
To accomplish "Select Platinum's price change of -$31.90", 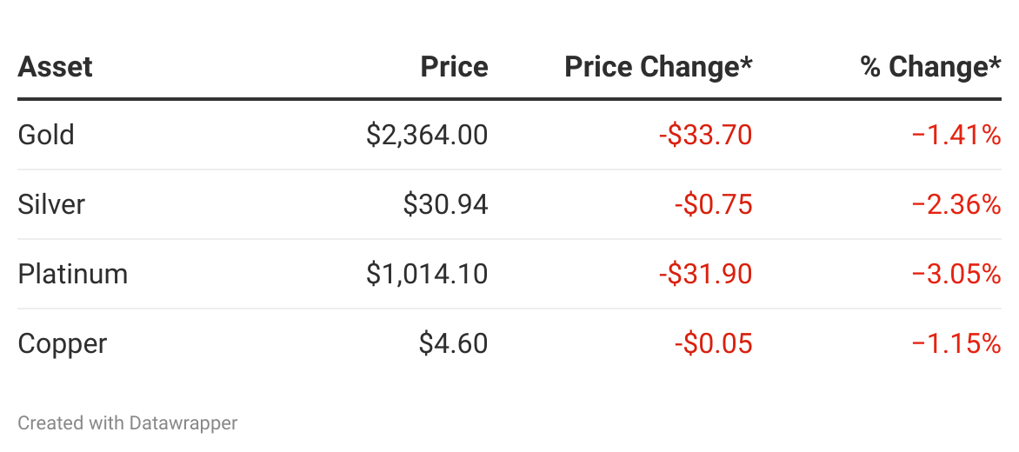I will click(x=705, y=274).
